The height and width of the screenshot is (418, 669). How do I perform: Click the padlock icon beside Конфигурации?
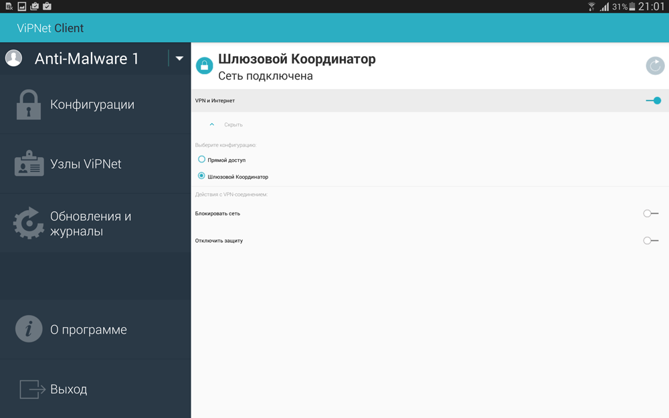tap(29, 104)
